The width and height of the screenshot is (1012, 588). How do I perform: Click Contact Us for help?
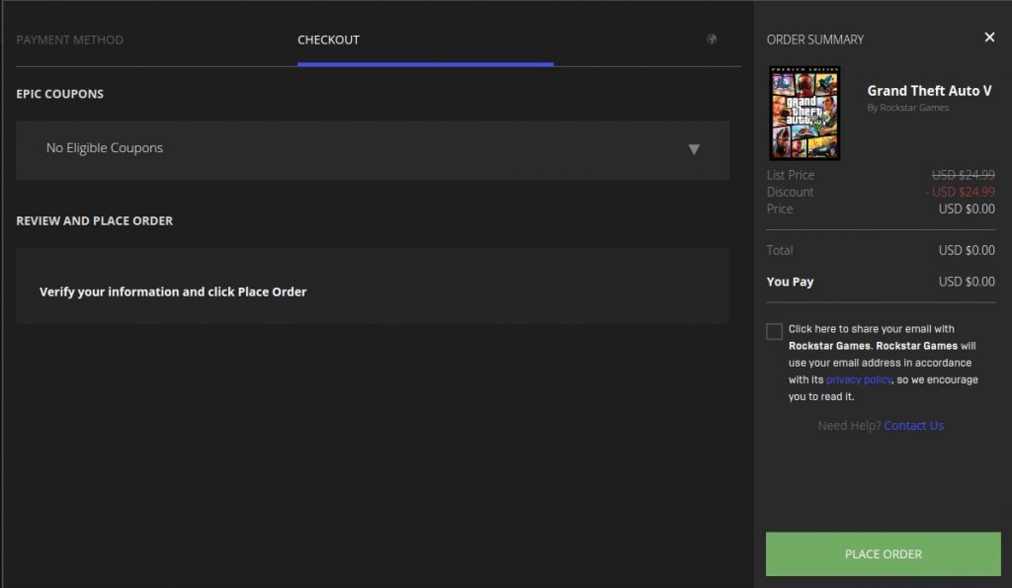pos(913,425)
